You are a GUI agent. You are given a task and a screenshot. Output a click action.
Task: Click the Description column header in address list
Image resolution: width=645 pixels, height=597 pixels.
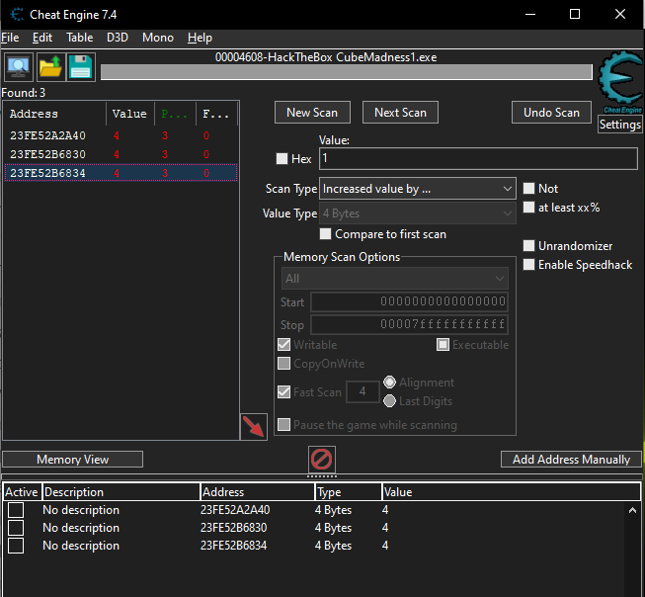[121, 492]
